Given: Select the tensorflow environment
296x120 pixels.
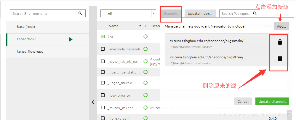Looking at the screenshot, I should click(48, 39).
